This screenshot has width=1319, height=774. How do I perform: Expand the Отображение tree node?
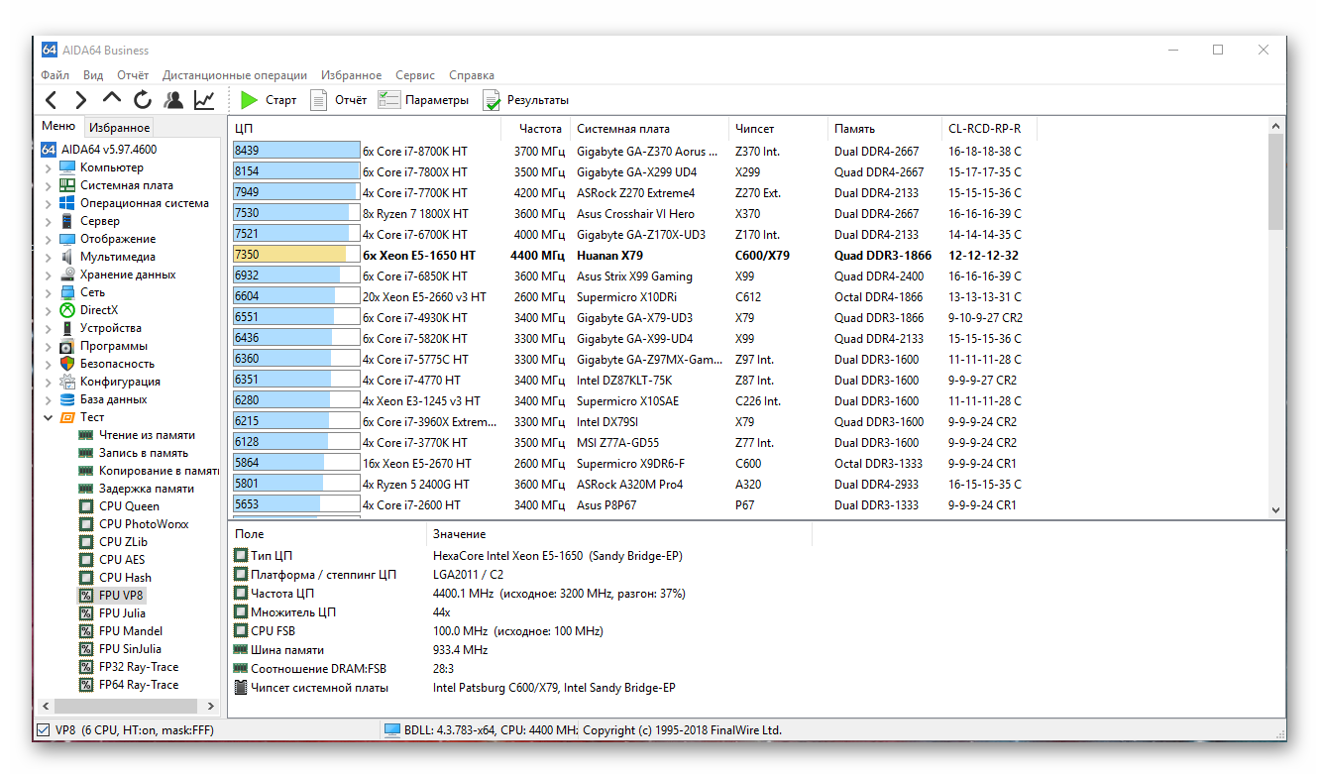(49, 240)
